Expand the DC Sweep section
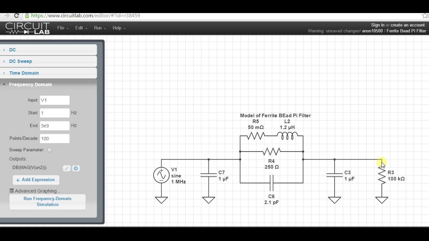Image resolution: width=429 pixels, height=241 pixels. pos(49,61)
